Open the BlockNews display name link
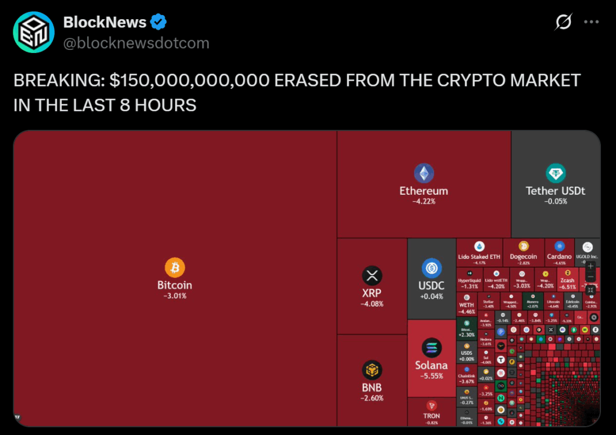Image resolution: width=616 pixels, height=435 pixels. [106, 22]
